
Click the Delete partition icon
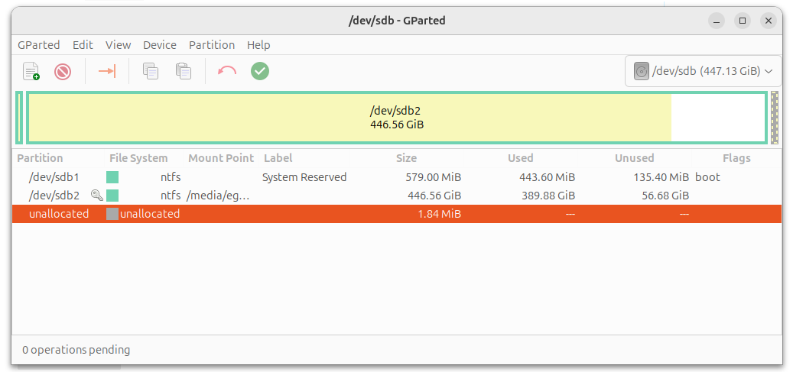click(63, 72)
